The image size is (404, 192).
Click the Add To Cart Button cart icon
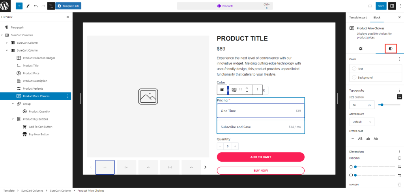pyautogui.click(x=25, y=127)
